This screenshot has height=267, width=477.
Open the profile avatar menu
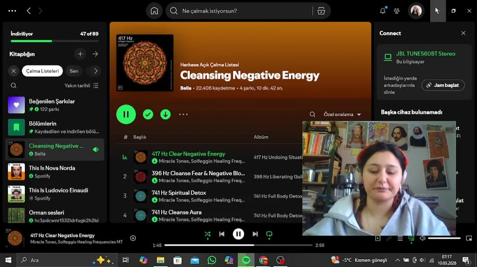click(416, 11)
